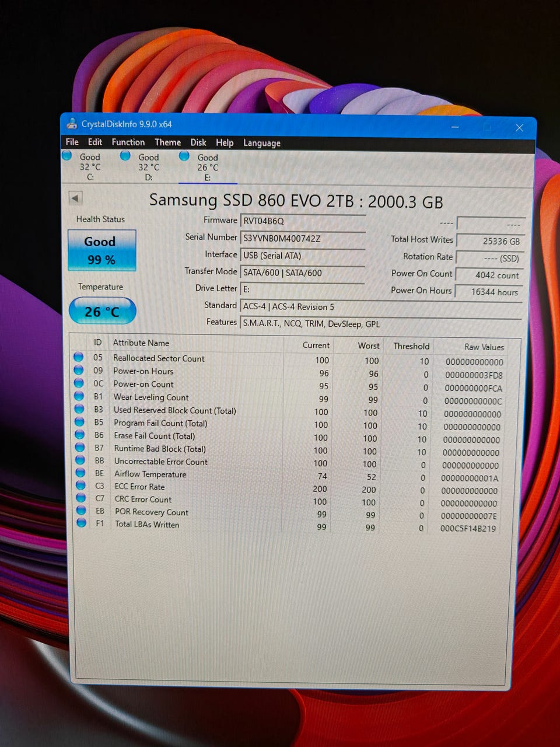This screenshot has width=560, height=747.
Task: Click the status icon for Power-on Count row
Action: (x=79, y=383)
